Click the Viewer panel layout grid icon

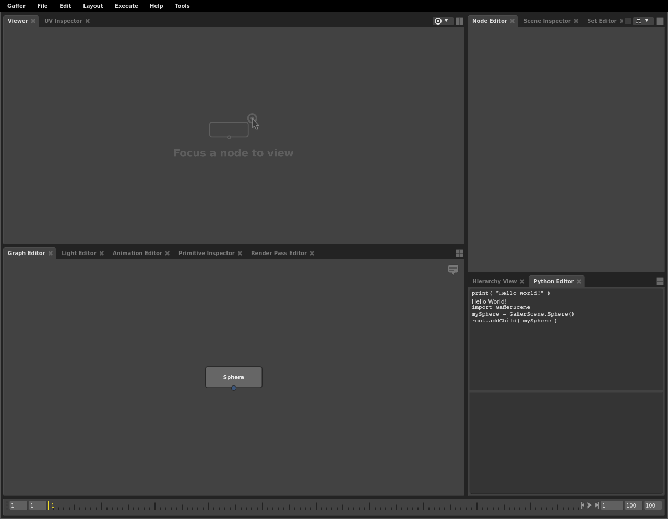459,21
